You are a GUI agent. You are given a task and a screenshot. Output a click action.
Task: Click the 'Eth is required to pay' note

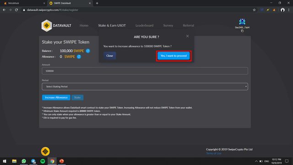tap(59, 118)
